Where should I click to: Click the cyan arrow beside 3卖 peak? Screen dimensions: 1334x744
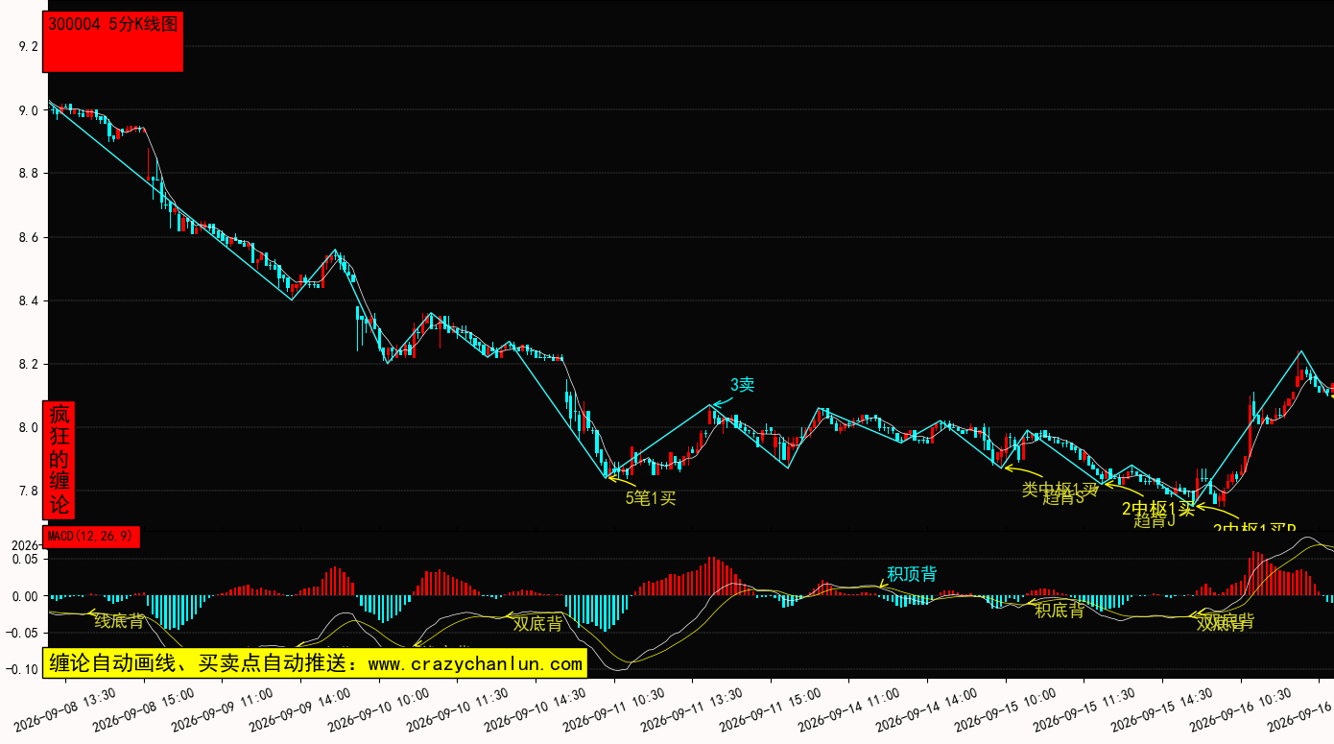tap(720, 396)
